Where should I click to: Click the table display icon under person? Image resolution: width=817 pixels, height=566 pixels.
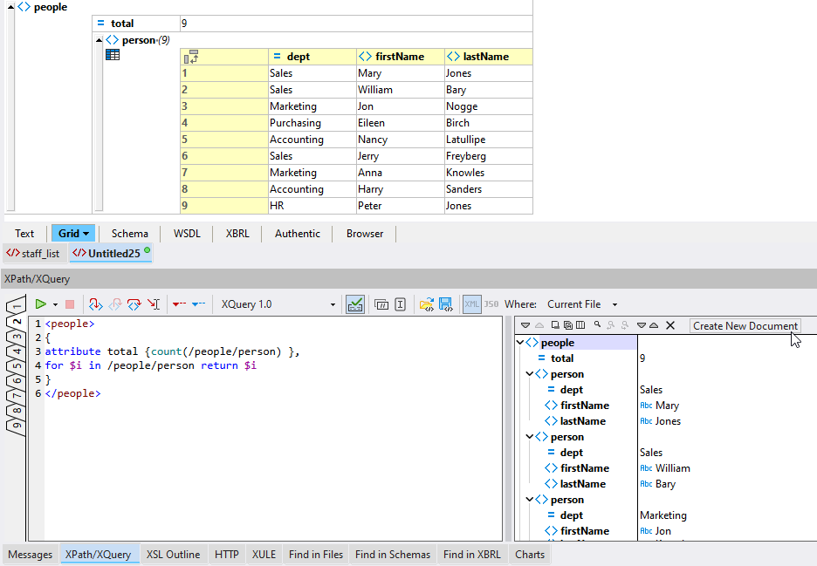113,55
